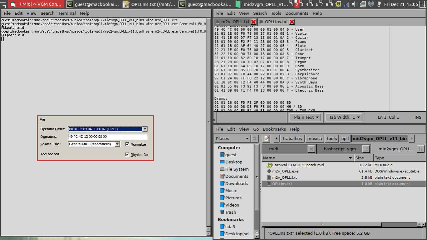Screen dimensions: 427x240
Task: Switch to bashscript_vgm tab in file manager
Action: (x=343, y=149)
